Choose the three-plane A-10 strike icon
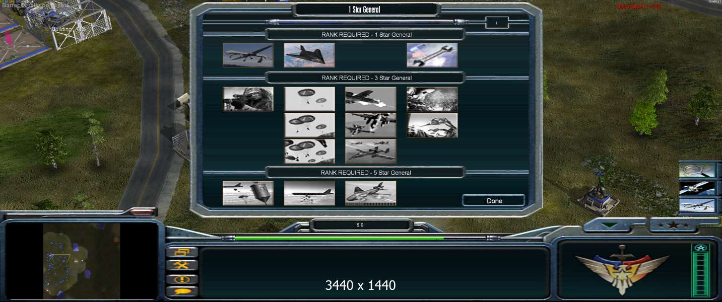Viewport: 722px width, 302px height. pyautogui.click(x=371, y=152)
